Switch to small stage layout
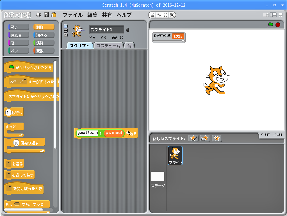 pos(266,15)
